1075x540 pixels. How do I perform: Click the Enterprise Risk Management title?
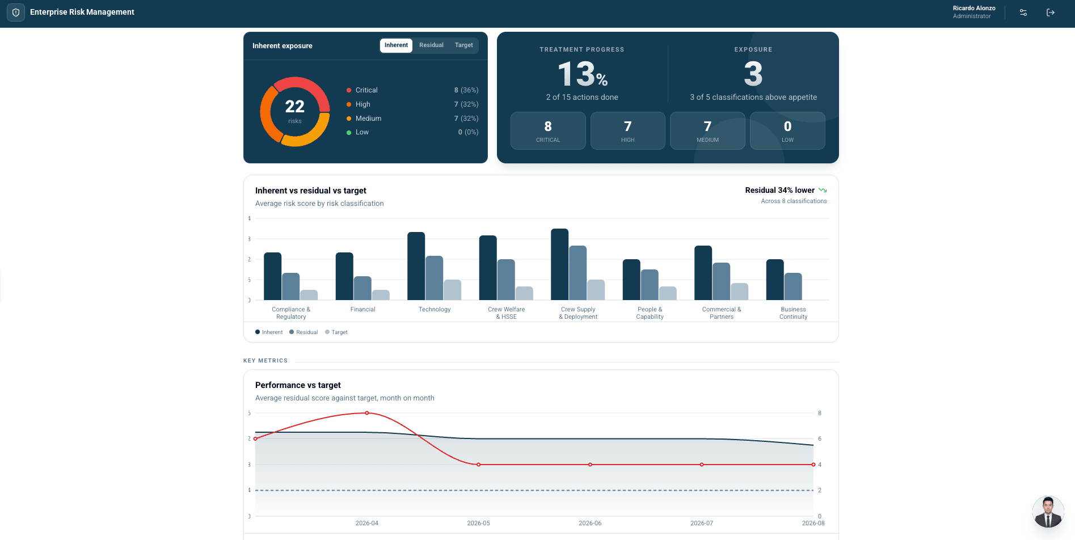click(82, 12)
